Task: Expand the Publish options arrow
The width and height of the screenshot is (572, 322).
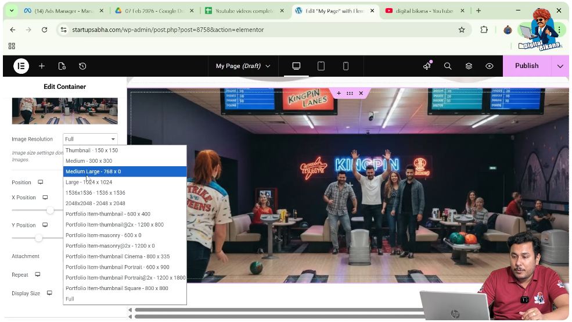Action: tap(560, 66)
